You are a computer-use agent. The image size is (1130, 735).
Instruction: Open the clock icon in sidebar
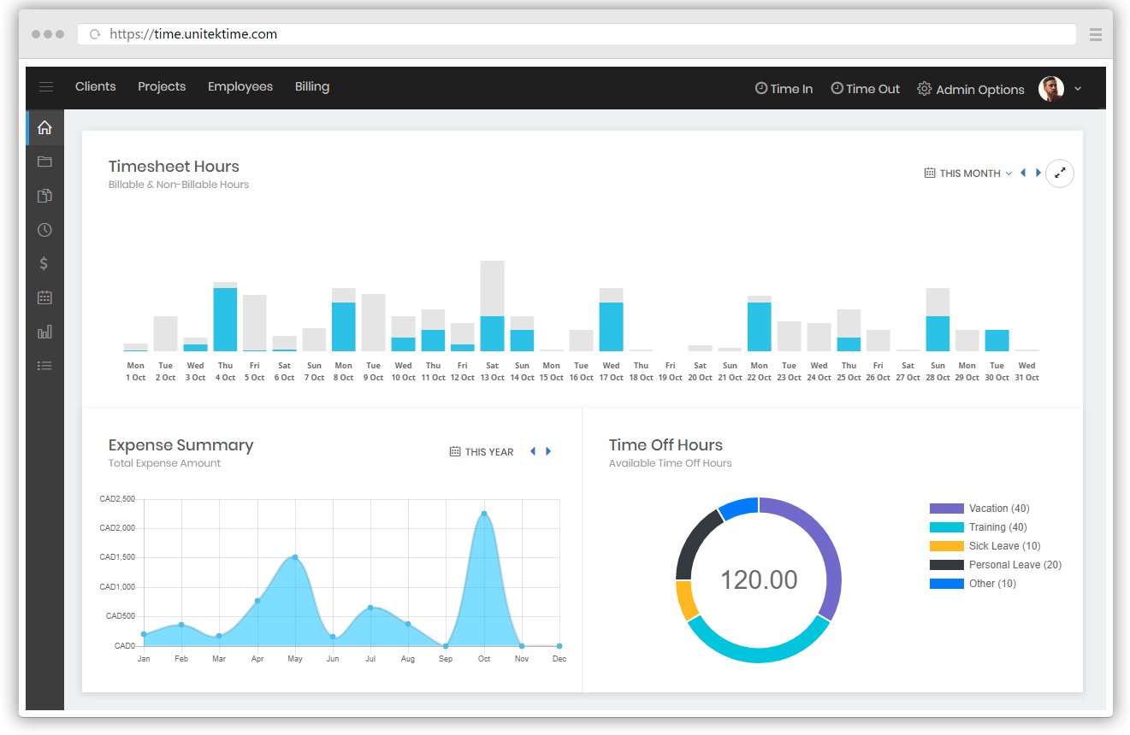click(x=44, y=230)
